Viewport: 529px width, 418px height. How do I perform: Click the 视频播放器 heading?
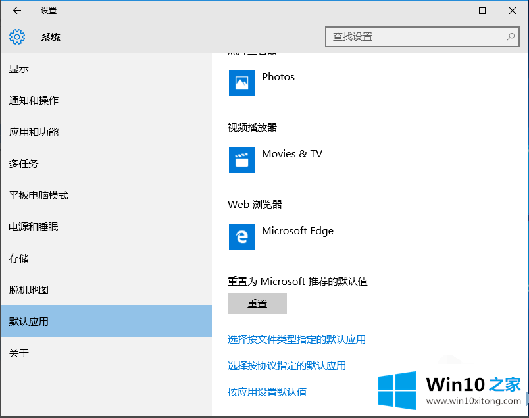coord(253,127)
